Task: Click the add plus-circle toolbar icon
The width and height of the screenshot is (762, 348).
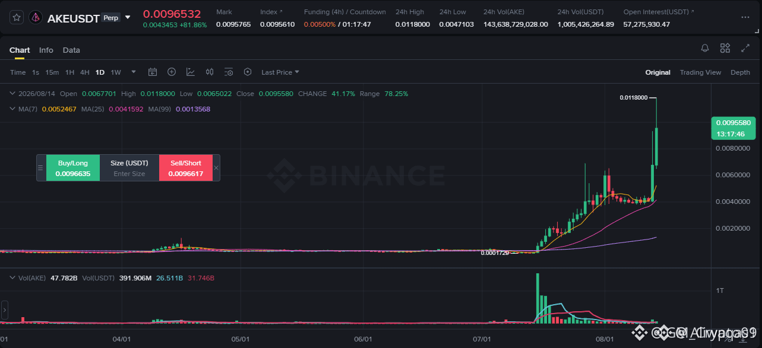Action: pos(172,72)
